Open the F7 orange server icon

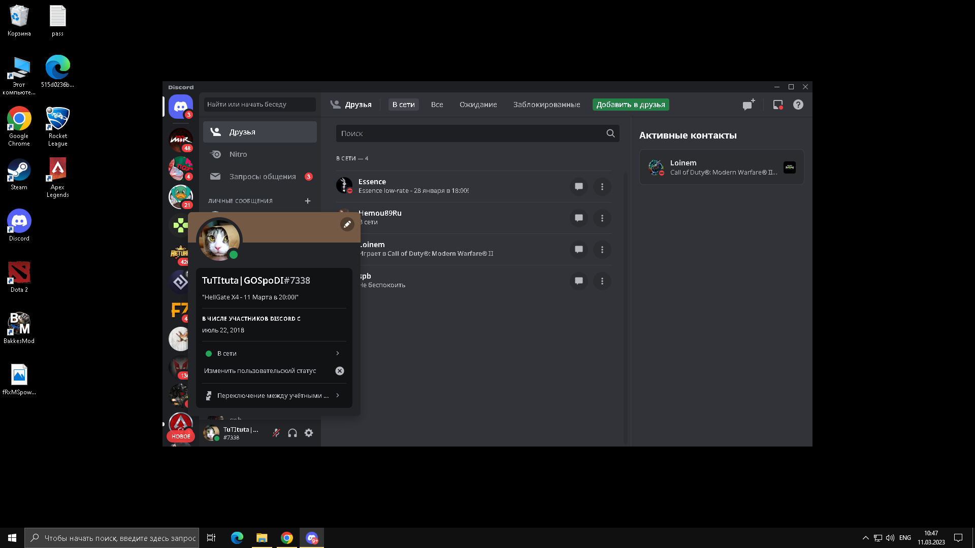pos(180,311)
